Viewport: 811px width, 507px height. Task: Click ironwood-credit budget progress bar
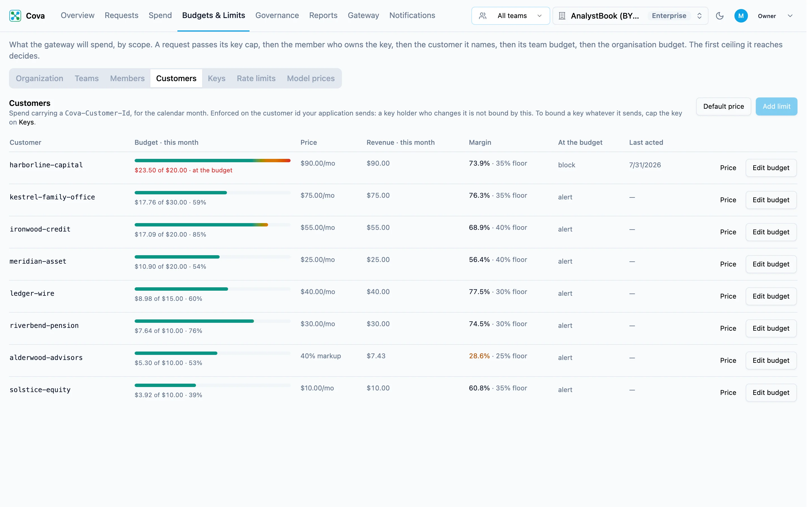213,225
